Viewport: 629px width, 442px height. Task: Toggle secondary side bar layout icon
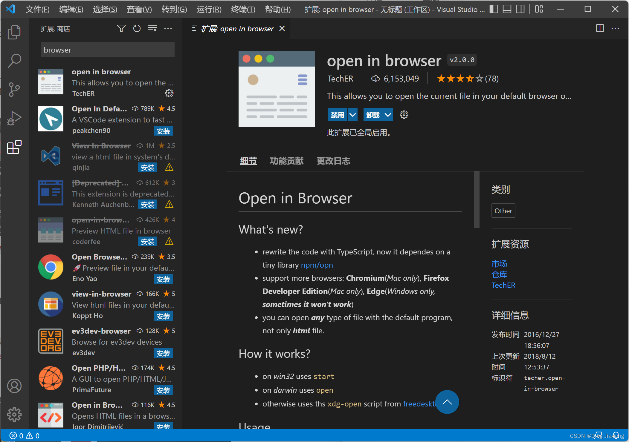pos(520,9)
